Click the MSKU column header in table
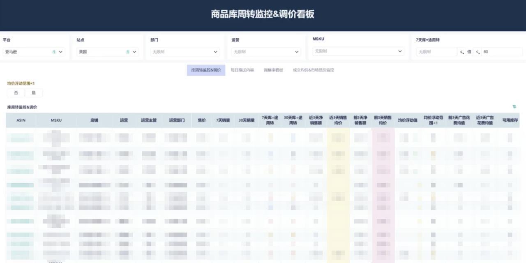 click(x=56, y=120)
